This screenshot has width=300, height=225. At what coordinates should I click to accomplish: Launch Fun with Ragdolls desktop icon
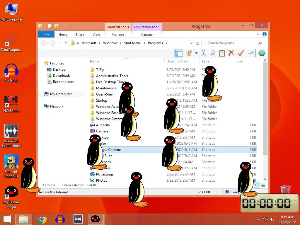11,166
